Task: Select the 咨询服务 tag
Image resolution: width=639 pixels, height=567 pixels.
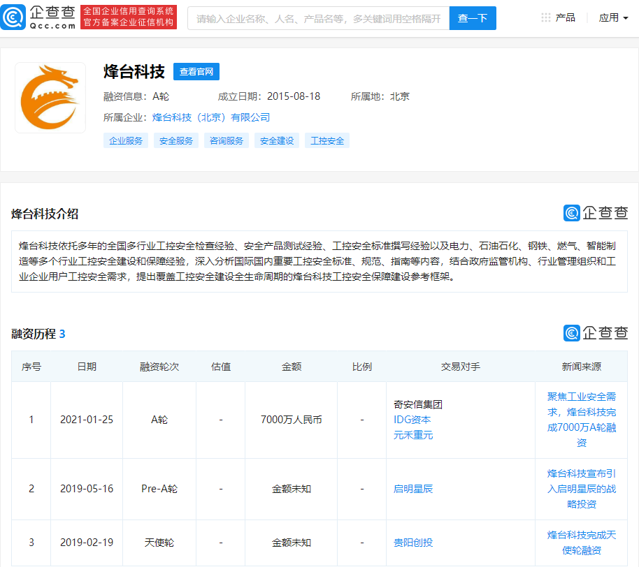Action: (227, 141)
